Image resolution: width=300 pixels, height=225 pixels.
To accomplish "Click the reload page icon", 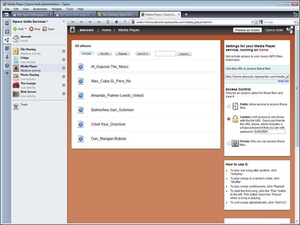I will pos(108,22).
